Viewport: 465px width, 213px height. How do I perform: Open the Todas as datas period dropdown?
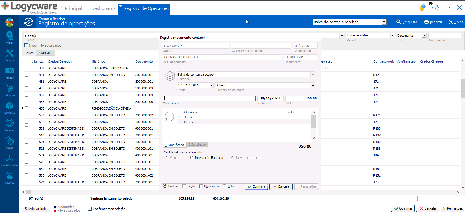tap(393, 36)
